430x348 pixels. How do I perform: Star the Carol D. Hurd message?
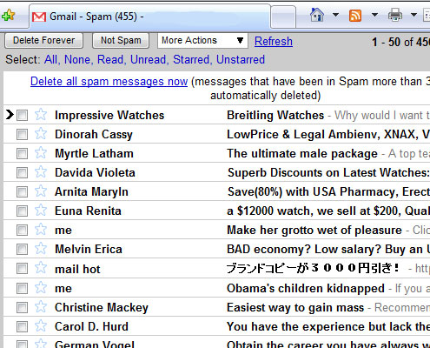pos(41,325)
